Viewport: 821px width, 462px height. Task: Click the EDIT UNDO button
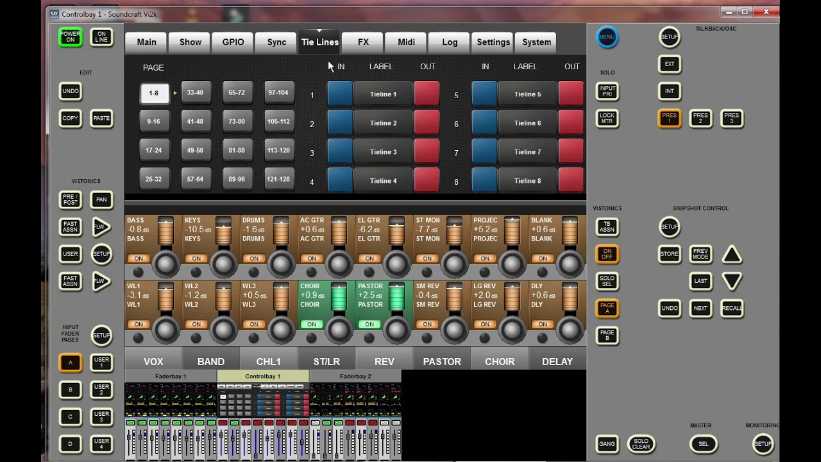click(x=71, y=91)
